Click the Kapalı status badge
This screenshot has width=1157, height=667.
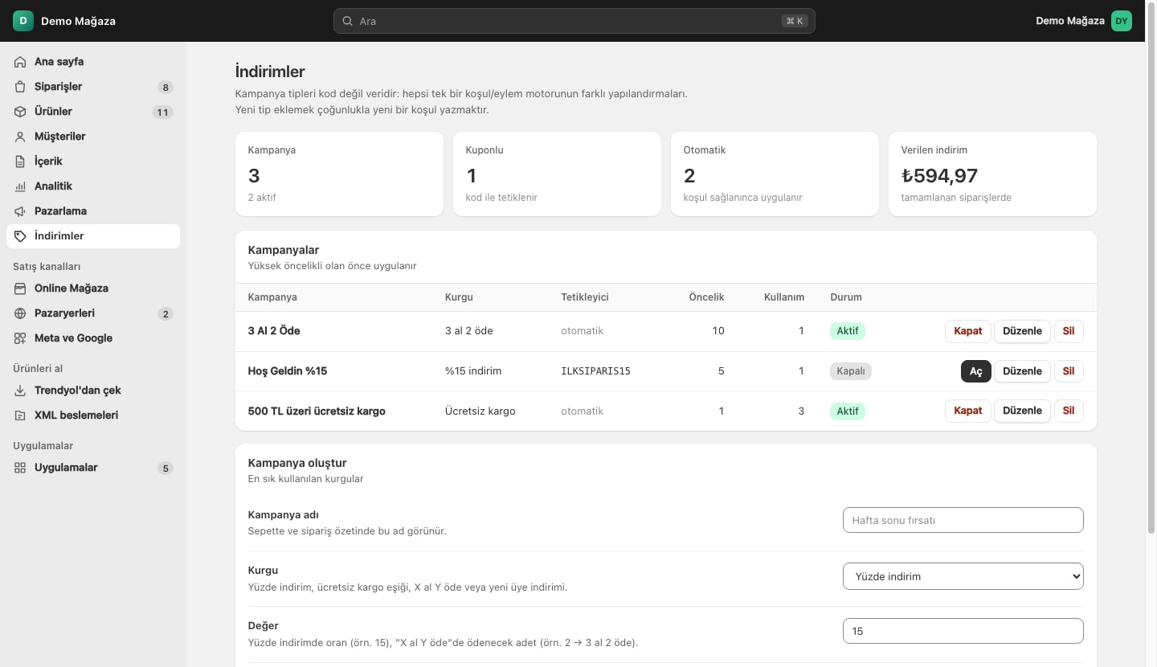coord(851,371)
